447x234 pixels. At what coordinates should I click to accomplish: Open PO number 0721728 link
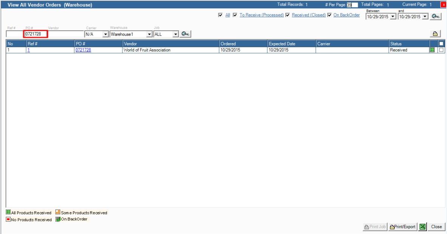(83, 50)
